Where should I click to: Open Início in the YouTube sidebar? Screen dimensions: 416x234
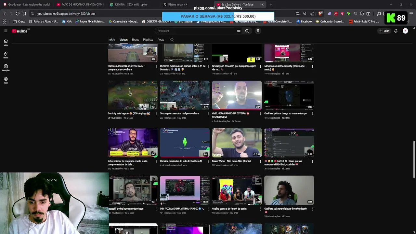coord(6,43)
